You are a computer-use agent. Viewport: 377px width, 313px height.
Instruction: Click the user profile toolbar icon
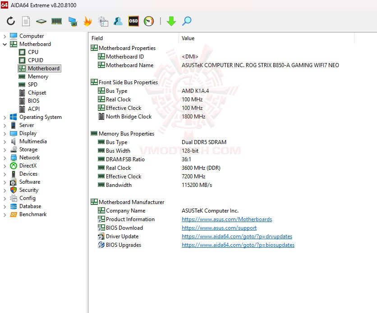[118, 21]
